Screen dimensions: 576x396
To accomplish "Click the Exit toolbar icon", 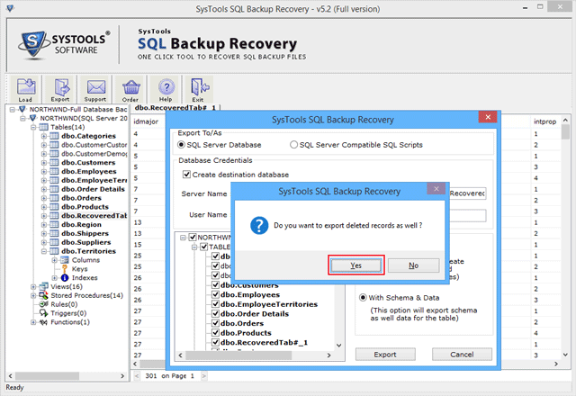I will 199,89.
